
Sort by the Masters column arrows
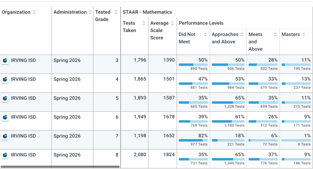click(304, 34)
